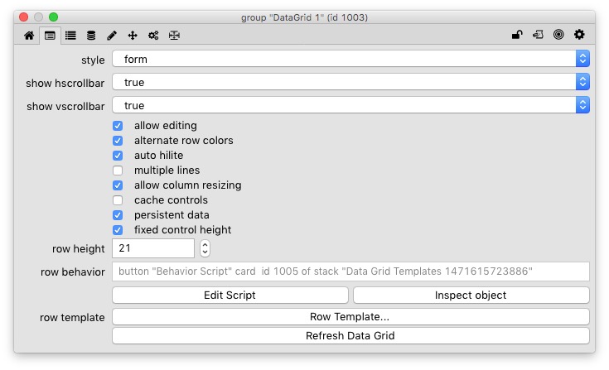609x370 pixels.
Task: Click the row height stepper arrows
Action: [x=205, y=248]
